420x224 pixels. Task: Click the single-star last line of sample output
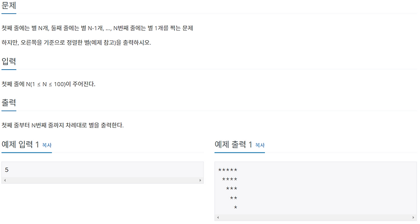[x=235, y=207]
